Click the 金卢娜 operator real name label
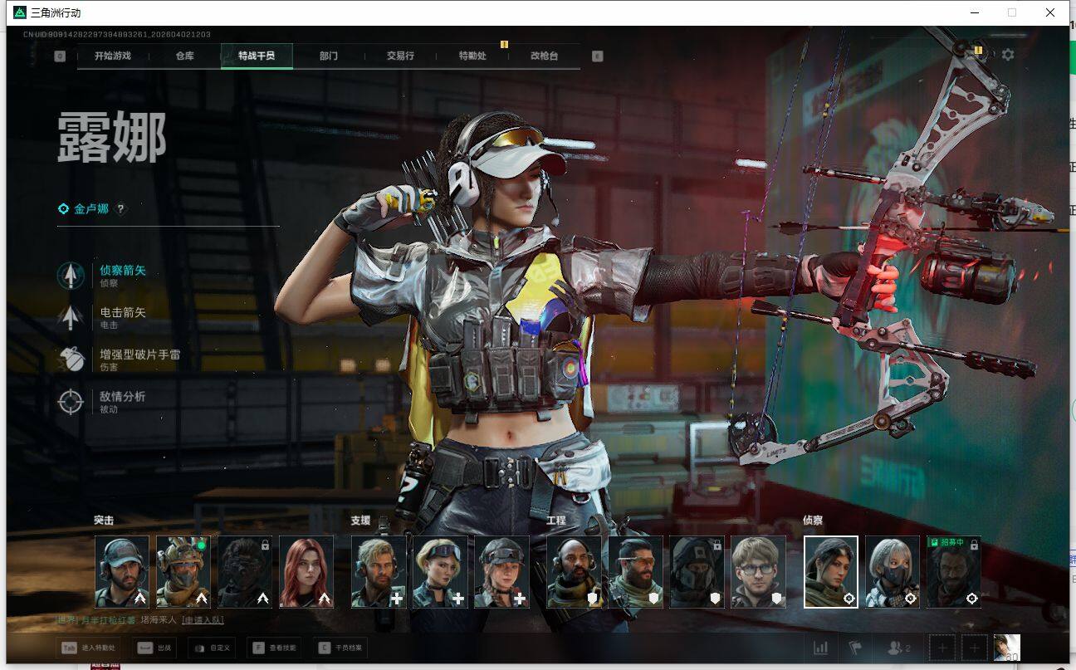Screen dimensions: 1076x670 coord(91,209)
